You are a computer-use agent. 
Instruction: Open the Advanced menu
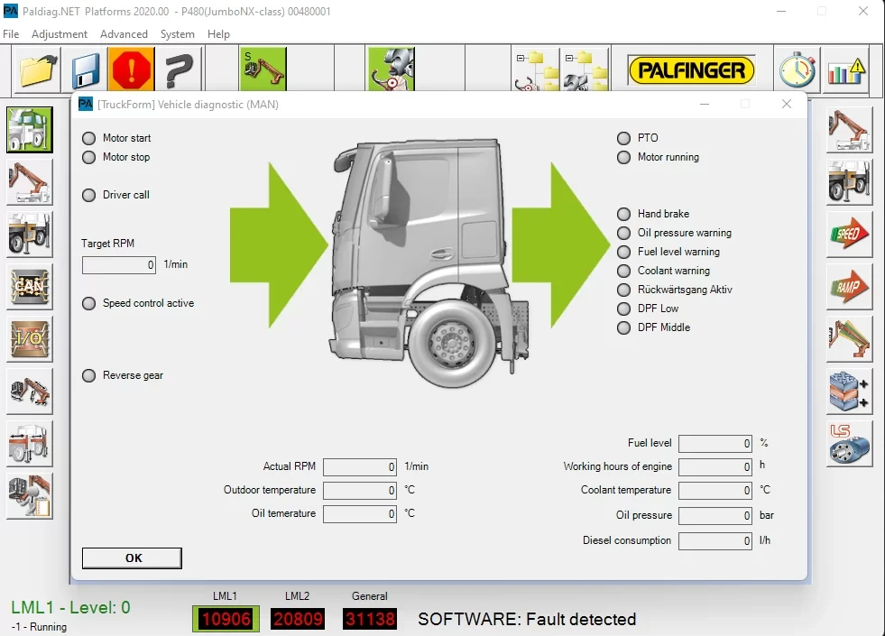tap(124, 34)
